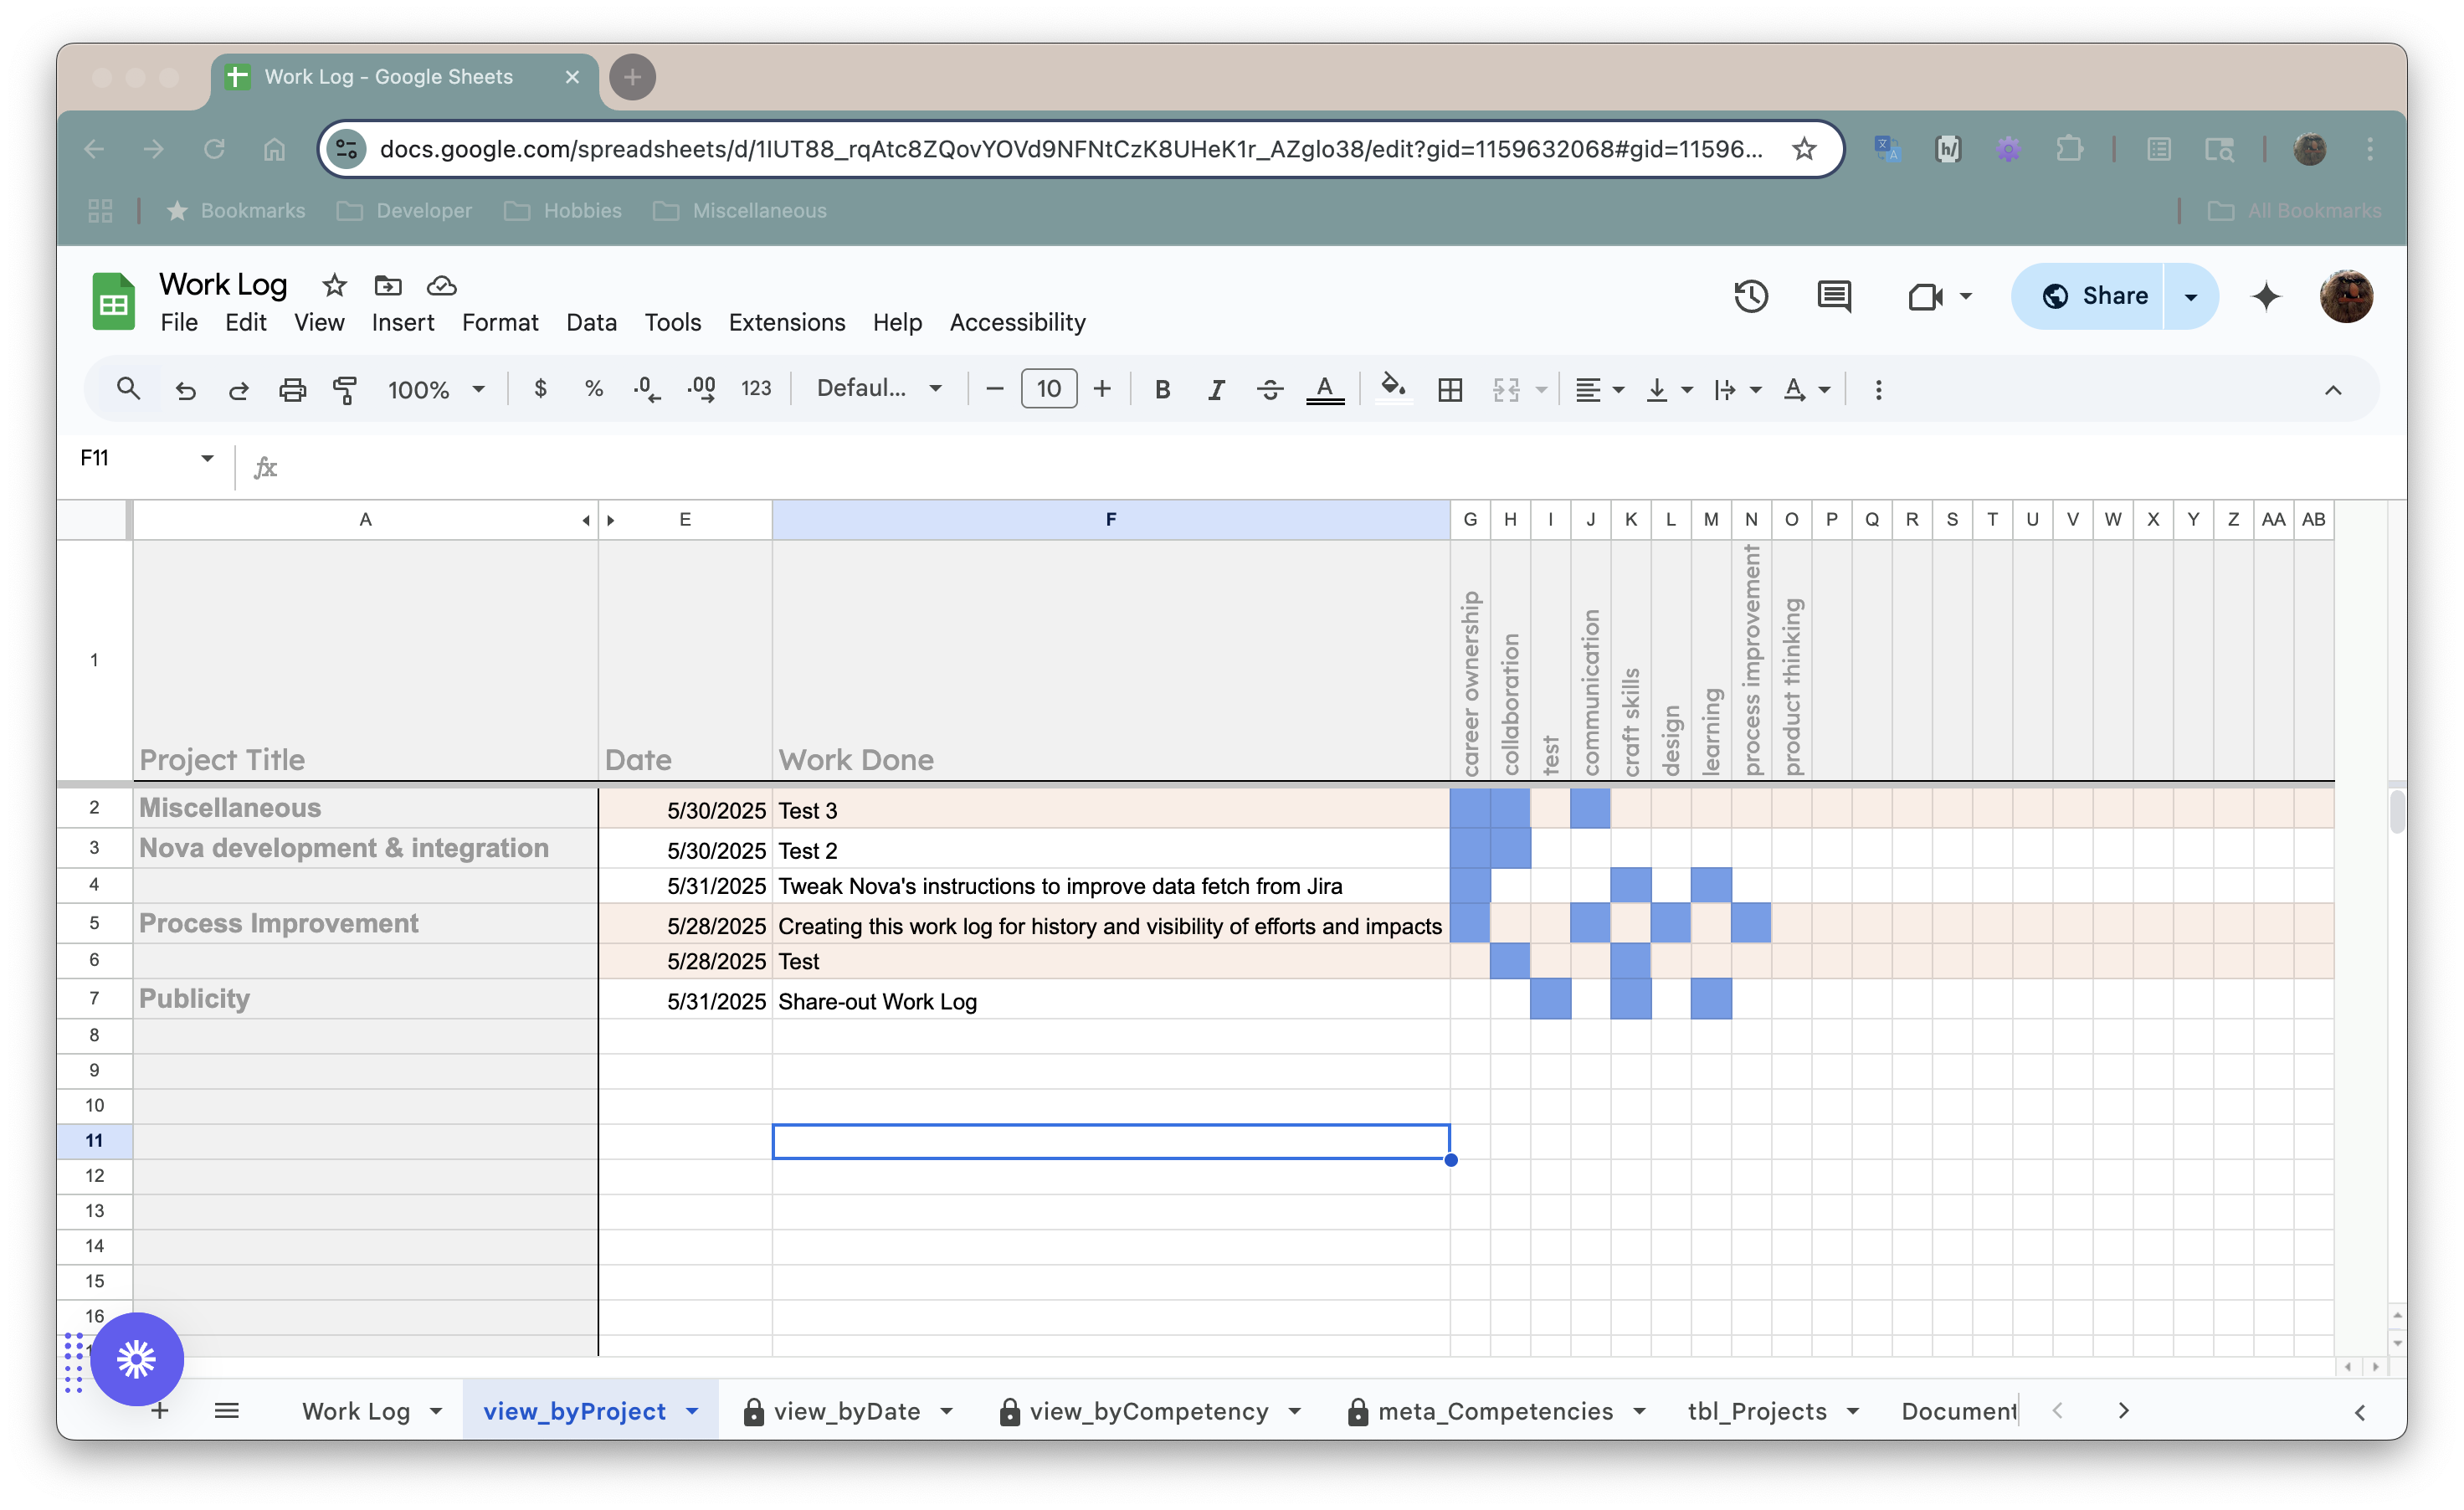Print the spreadsheet
The height and width of the screenshot is (1510, 2464).
click(x=292, y=389)
